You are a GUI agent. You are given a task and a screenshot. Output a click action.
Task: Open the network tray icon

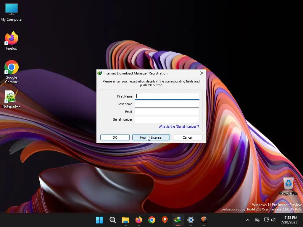coord(267,220)
